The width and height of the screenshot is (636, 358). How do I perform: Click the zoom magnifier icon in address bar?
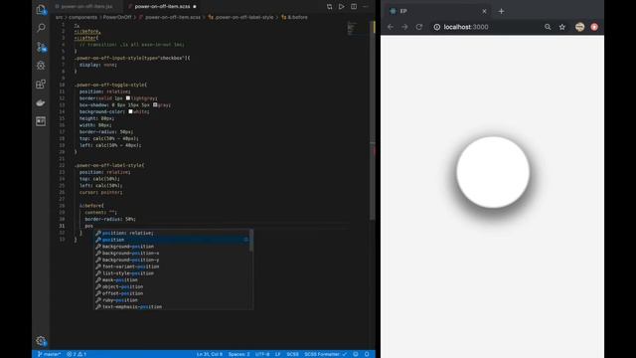point(548,27)
